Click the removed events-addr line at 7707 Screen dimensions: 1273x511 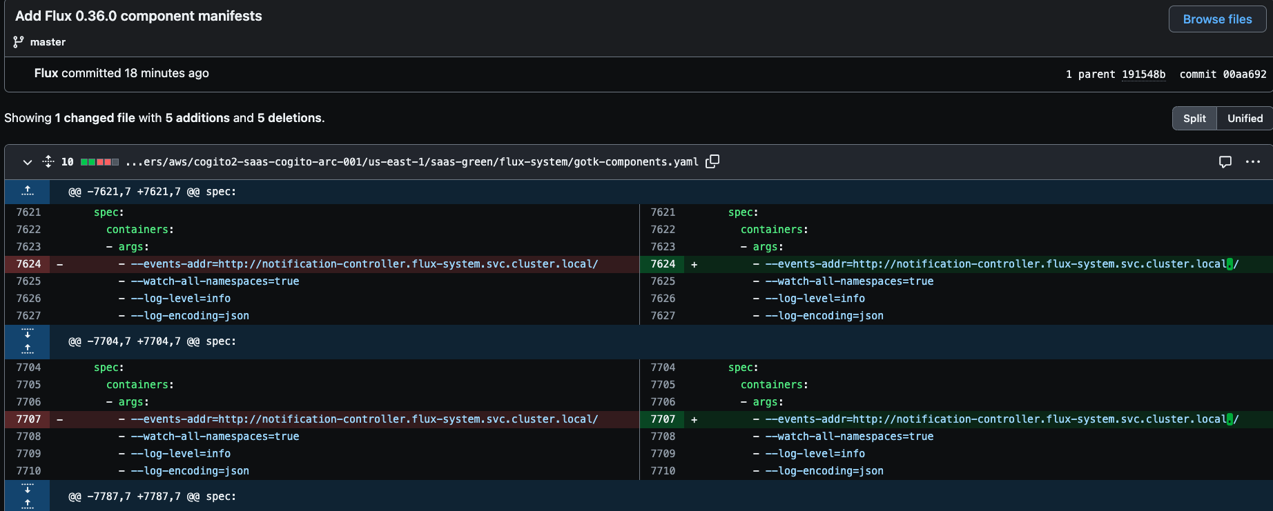[x=358, y=419]
